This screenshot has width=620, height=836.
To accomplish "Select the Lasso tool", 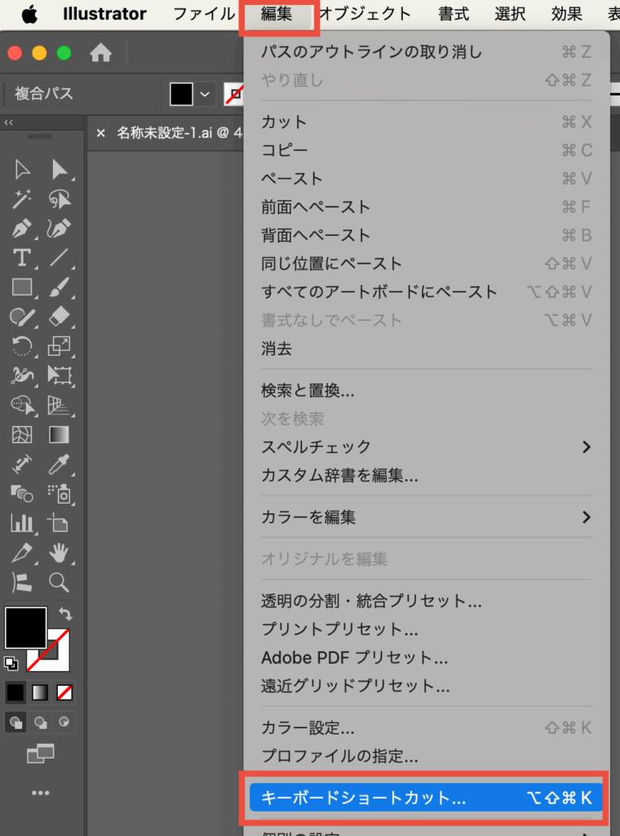I will coord(59,199).
